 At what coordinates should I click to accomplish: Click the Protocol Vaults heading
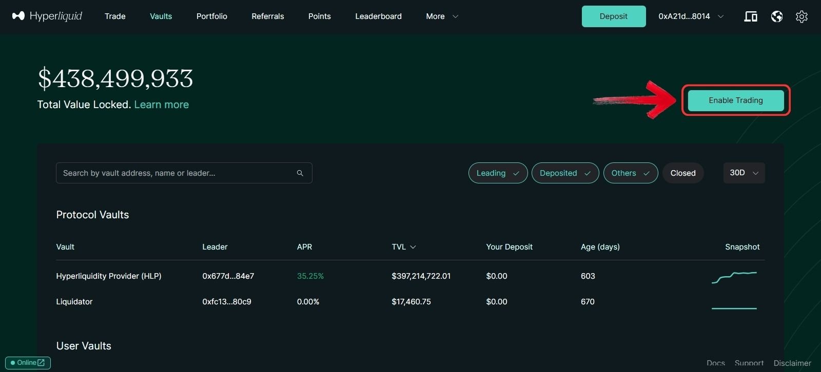point(92,215)
